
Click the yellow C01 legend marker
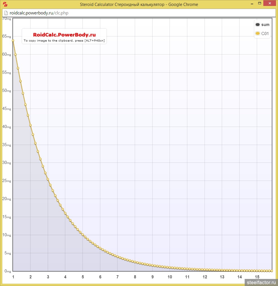pyautogui.click(x=257, y=34)
